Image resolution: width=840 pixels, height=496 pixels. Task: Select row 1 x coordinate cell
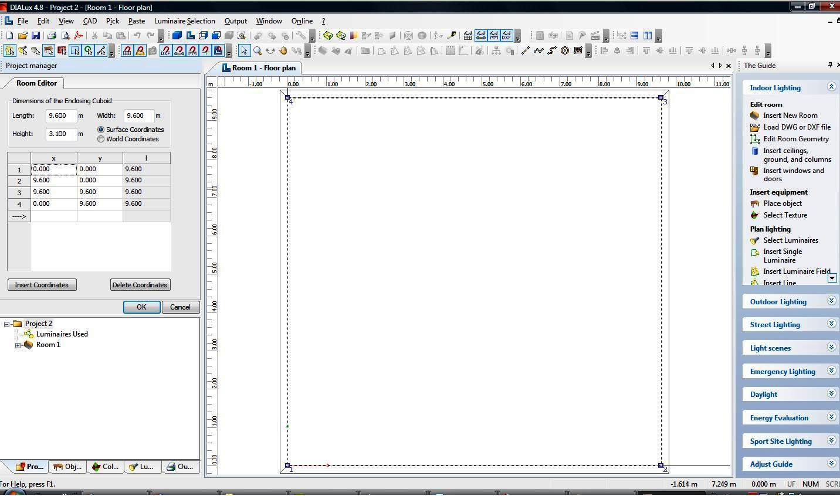point(53,169)
